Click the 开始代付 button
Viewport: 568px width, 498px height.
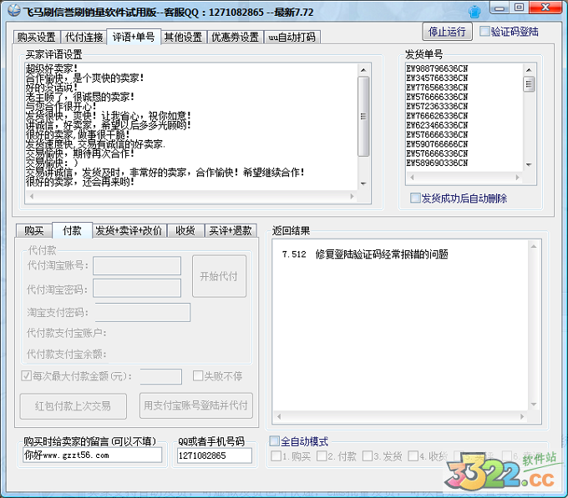click(x=219, y=276)
